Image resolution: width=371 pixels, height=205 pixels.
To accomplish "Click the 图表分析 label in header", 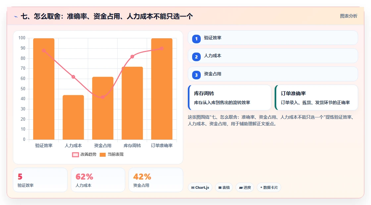I will (x=348, y=16).
